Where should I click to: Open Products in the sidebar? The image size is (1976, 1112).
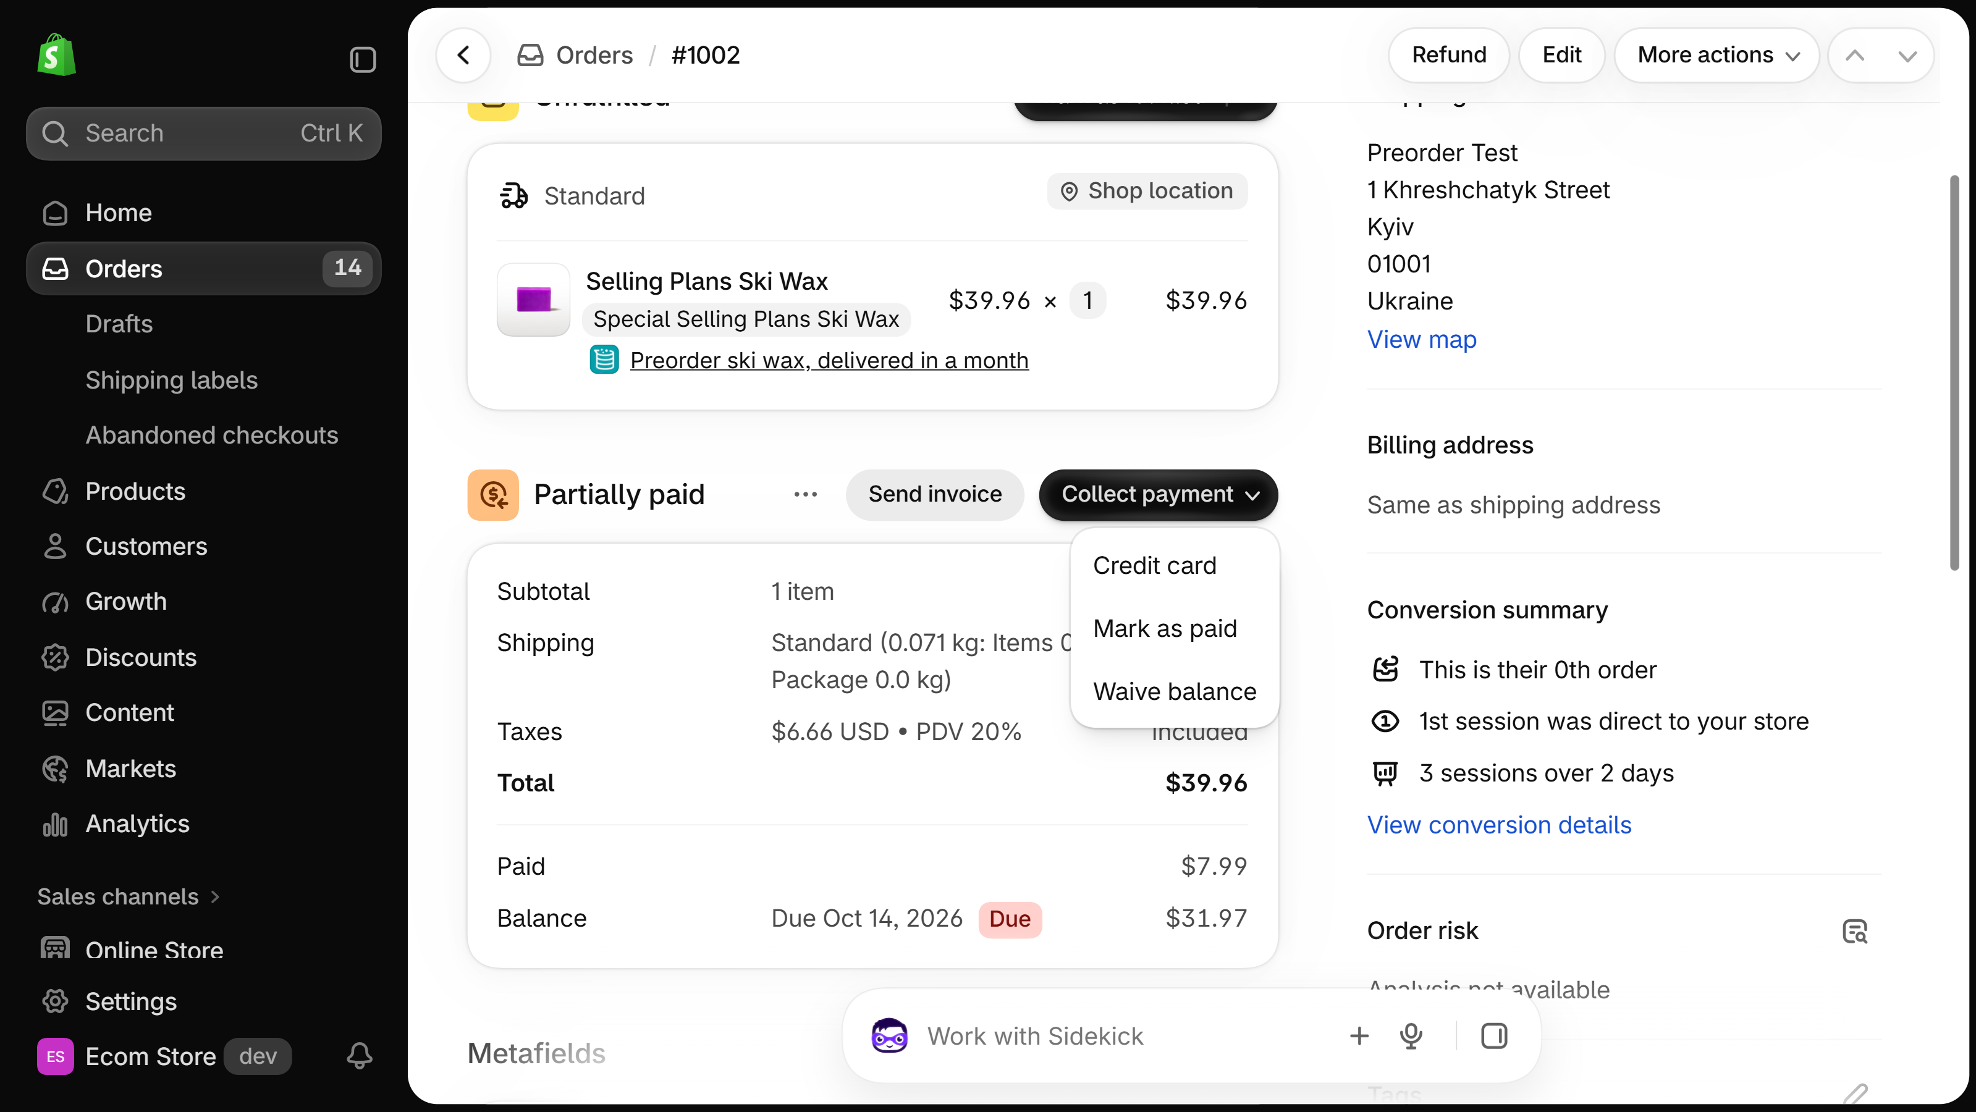tap(203, 491)
